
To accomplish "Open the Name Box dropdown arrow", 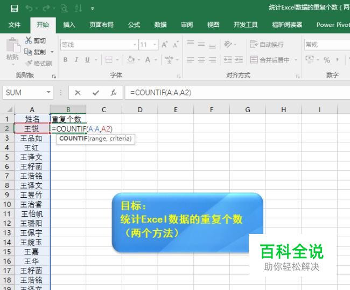I will (48, 92).
